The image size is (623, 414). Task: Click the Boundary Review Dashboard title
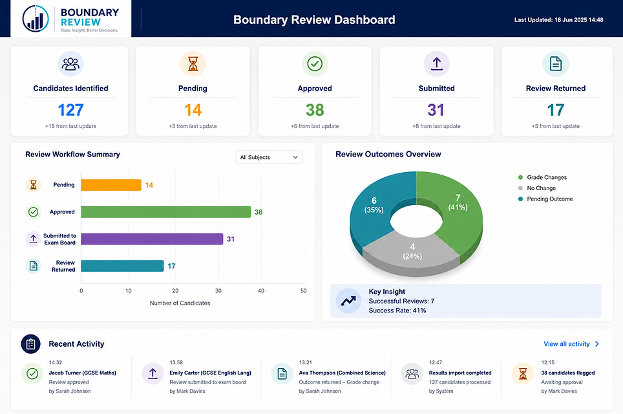pyautogui.click(x=314, y=20)
